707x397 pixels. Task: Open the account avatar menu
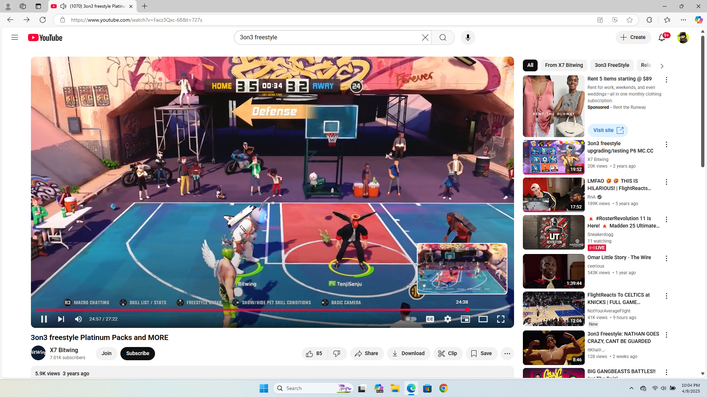click(x=683, y=37)
